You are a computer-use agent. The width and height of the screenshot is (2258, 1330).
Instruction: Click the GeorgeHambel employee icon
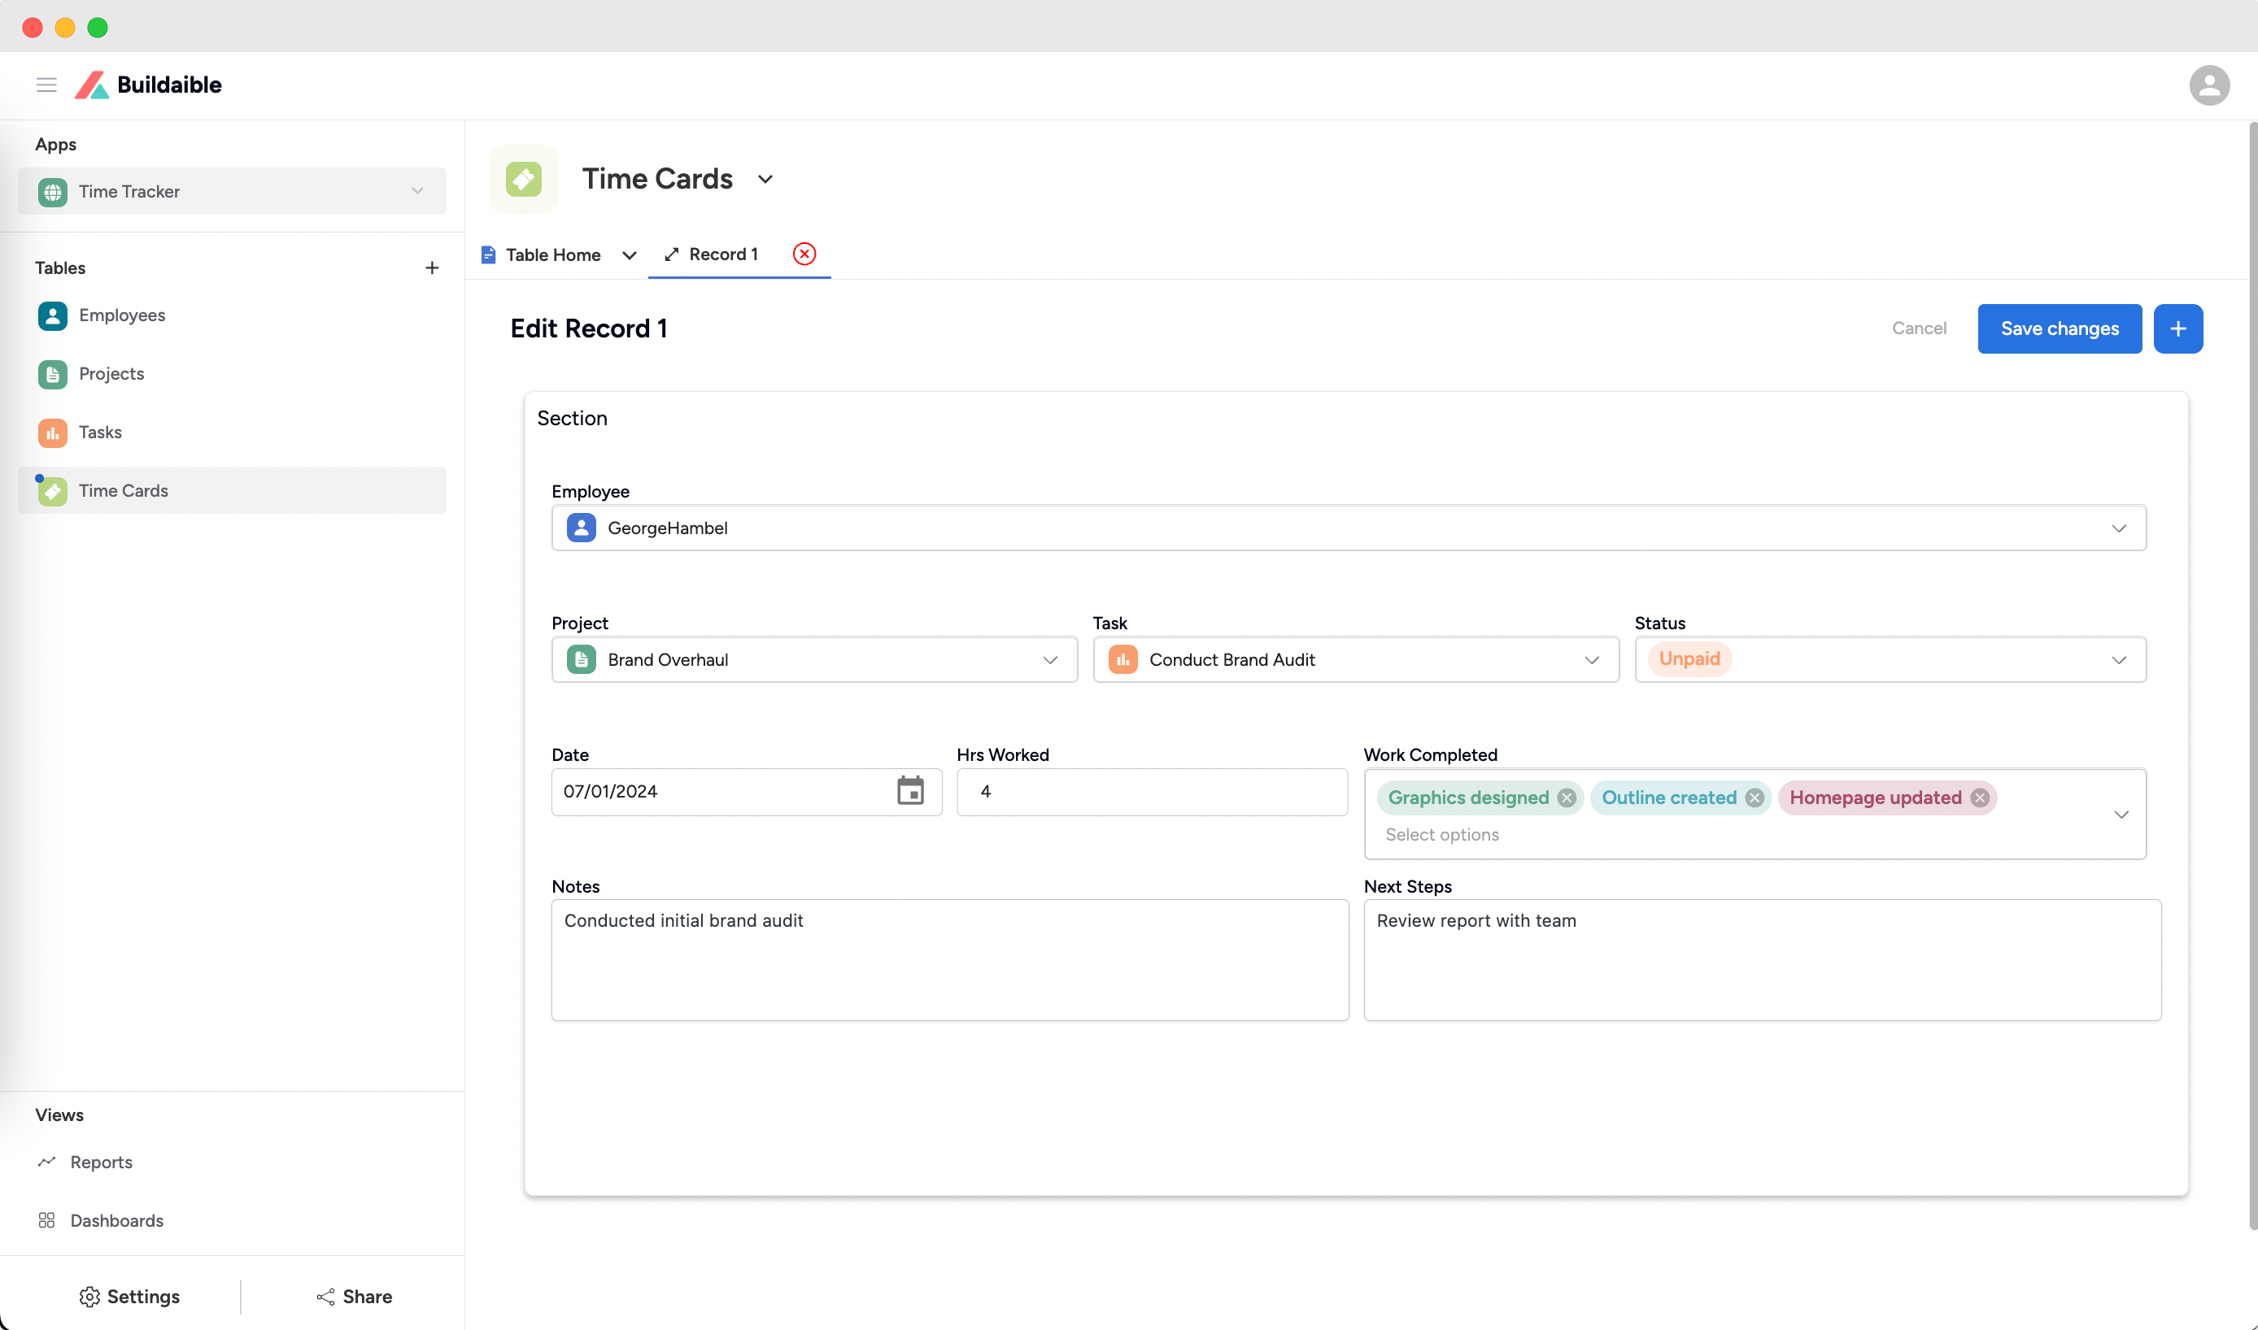coord(581,528)
